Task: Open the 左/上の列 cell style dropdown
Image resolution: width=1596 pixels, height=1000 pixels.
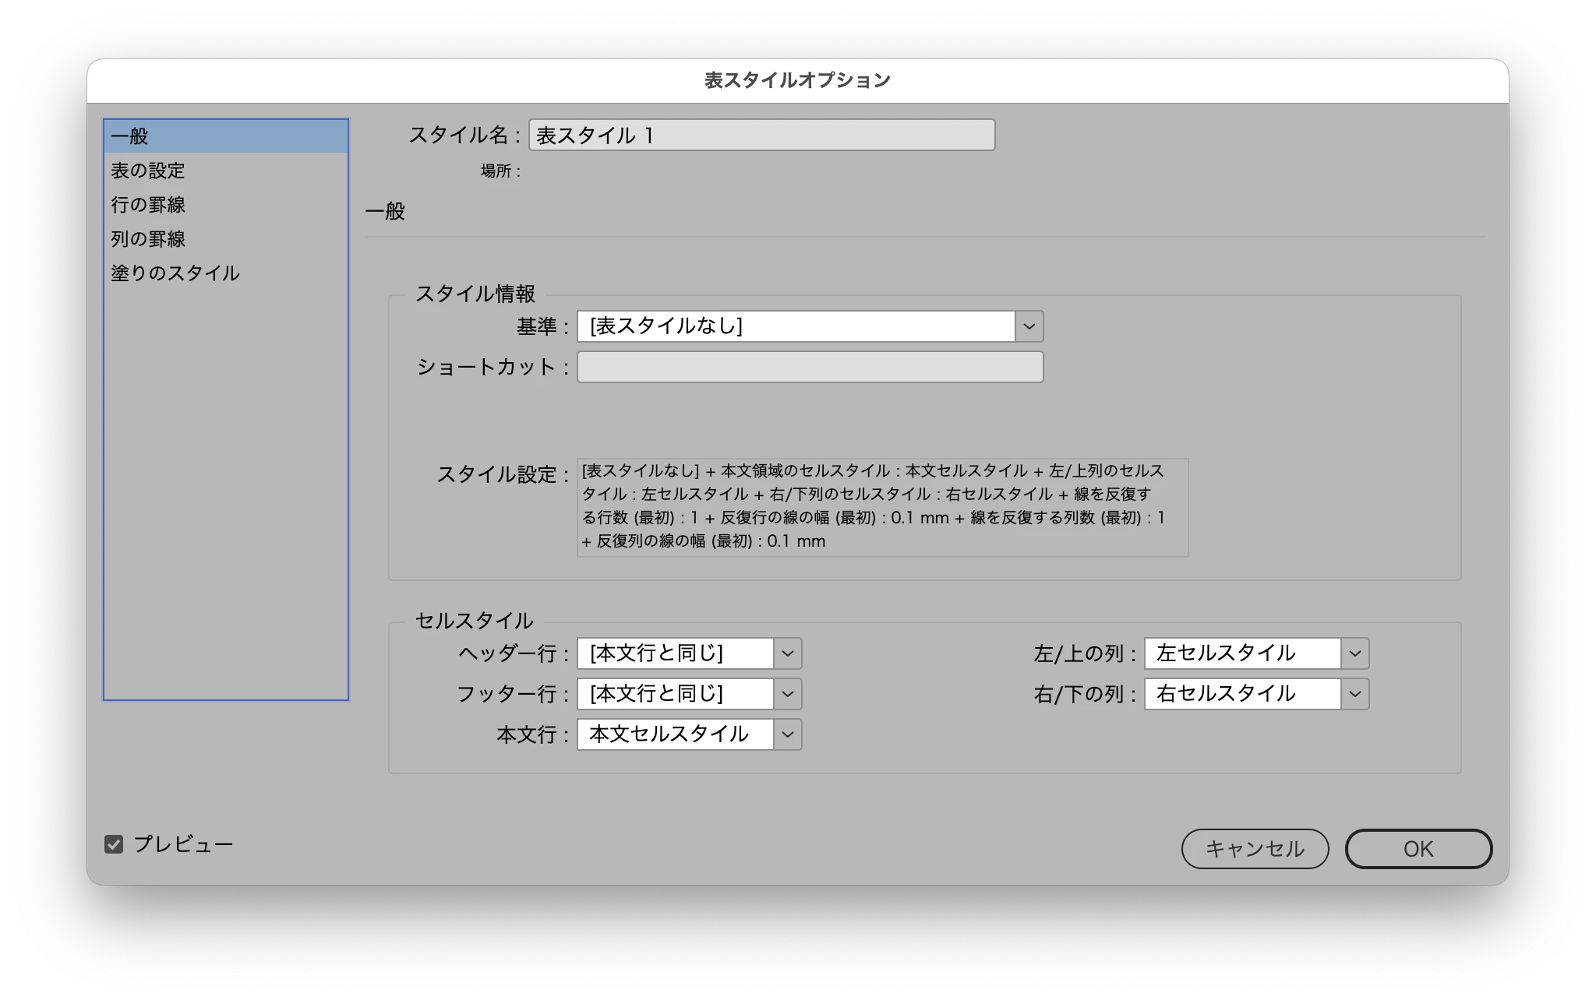Action: (1354, 653)
